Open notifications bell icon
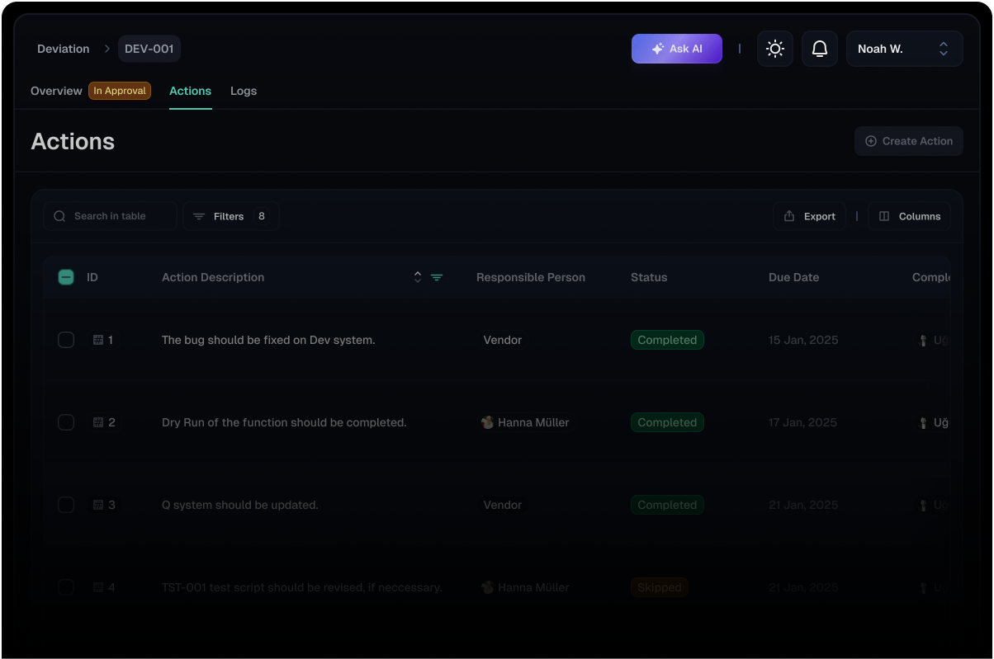Image resolution: width=994 pixels, height=659 pixels. 819,49
